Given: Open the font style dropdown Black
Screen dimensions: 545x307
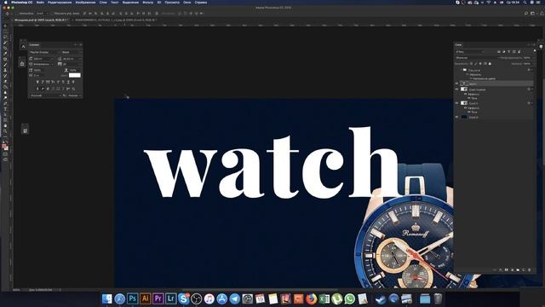Looking at the screenshot, I should (x=72, y=52).
